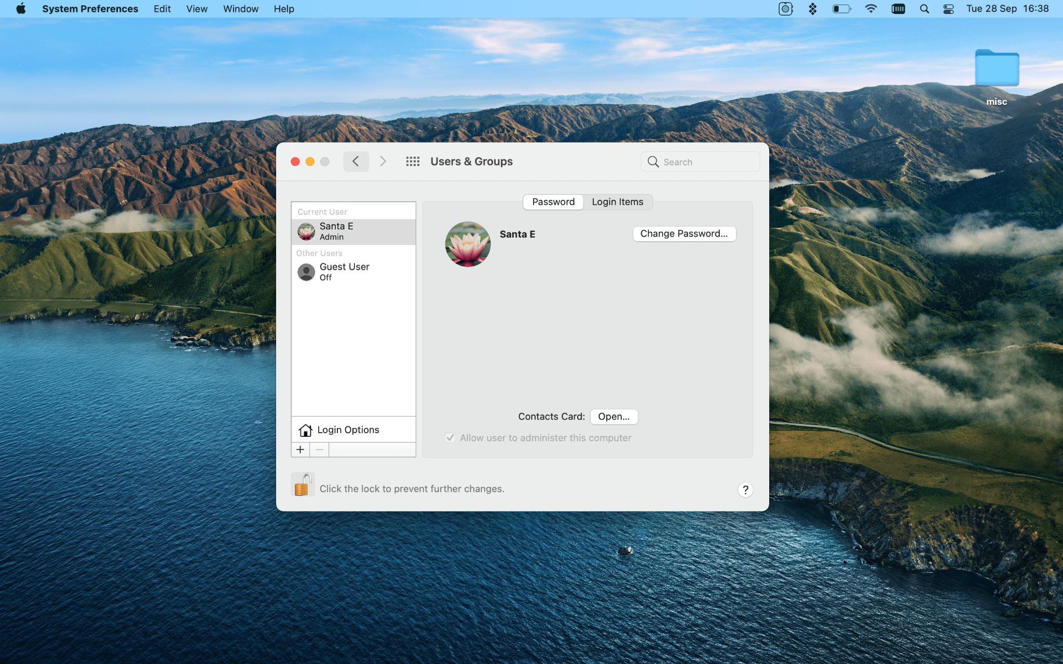This screenshot has height=664, width=1063.
Task: Click the lock to prevent further changes
Action: coord(303,484)
